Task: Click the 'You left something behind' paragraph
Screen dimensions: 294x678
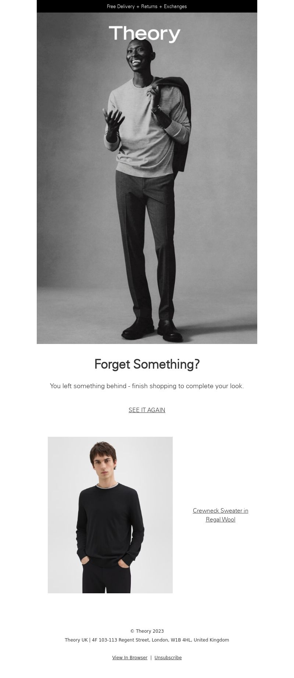Action: point(147,386)
